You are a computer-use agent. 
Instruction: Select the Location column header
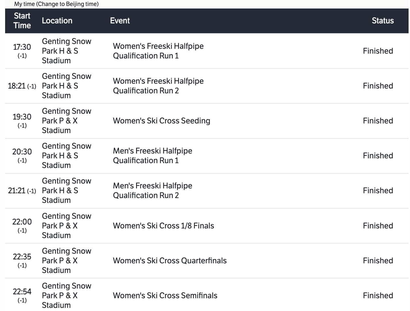pos(57,21)
